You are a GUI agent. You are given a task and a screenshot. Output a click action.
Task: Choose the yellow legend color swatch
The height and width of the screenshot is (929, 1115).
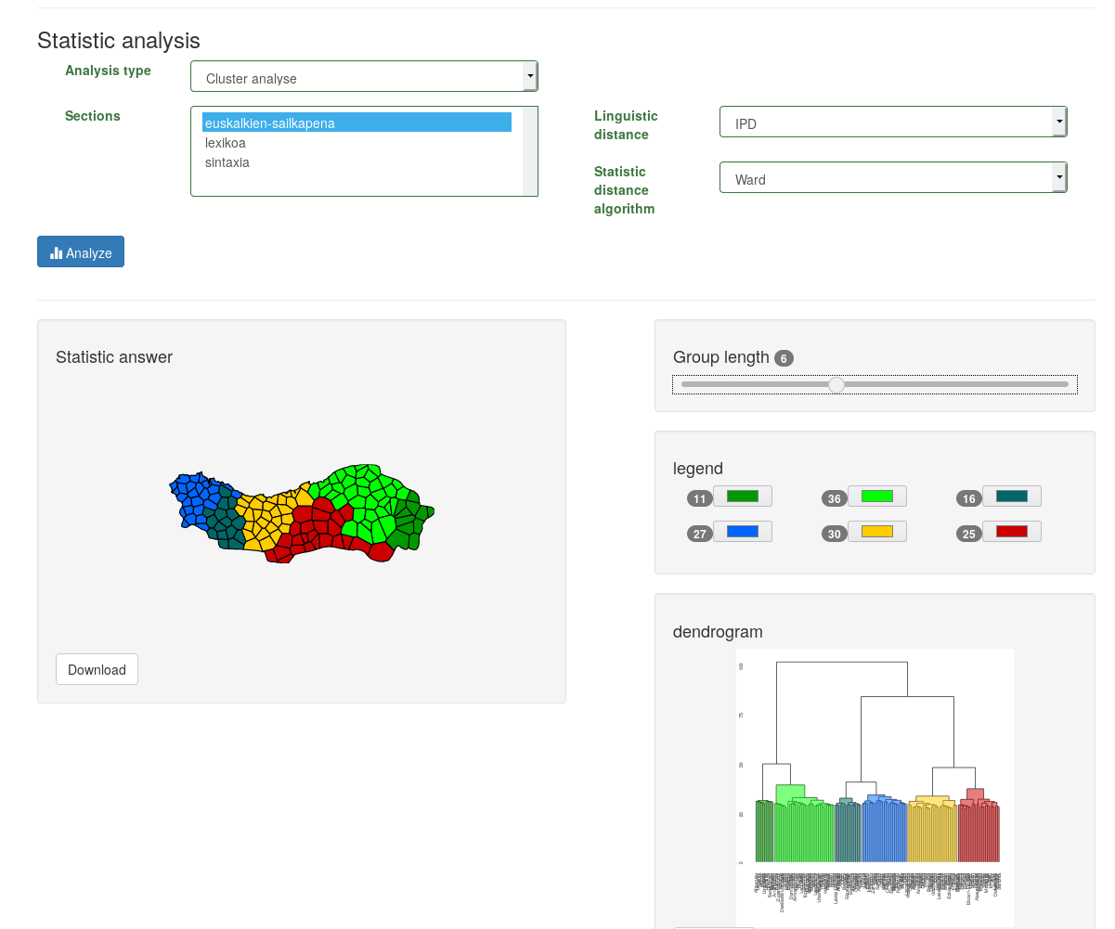click(x=876, y=532)
